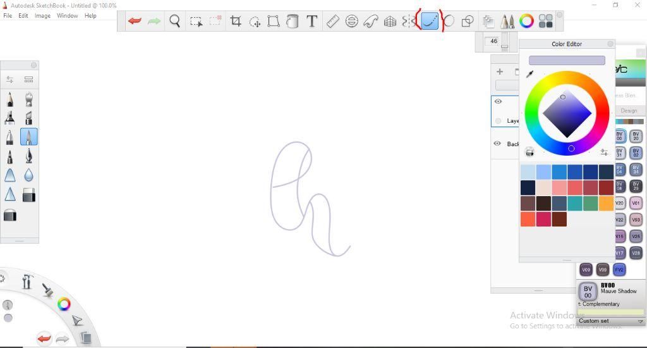Image resolution: width=647 pixels, height=348 pixels.
Task: Select the Hard Eraser brush
Action: (x=28, y=195)
